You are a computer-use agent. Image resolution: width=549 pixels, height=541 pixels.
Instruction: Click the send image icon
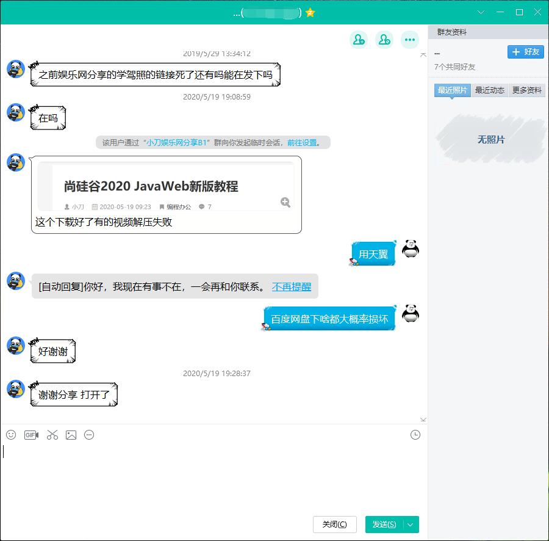coord(71,435)
